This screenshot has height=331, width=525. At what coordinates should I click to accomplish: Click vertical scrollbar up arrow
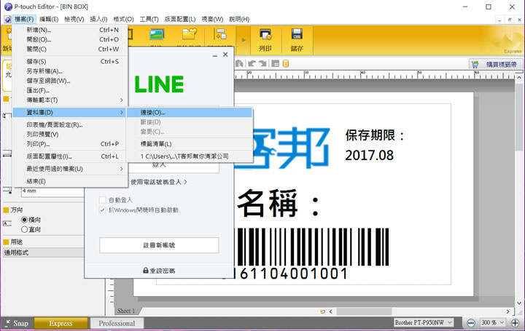pyautogui.click(x=519, y=77)
